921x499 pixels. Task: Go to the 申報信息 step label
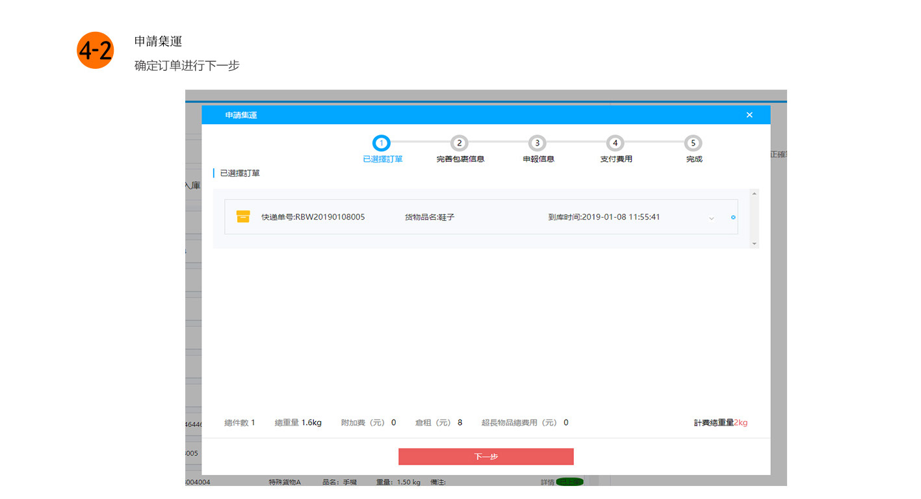538,159
